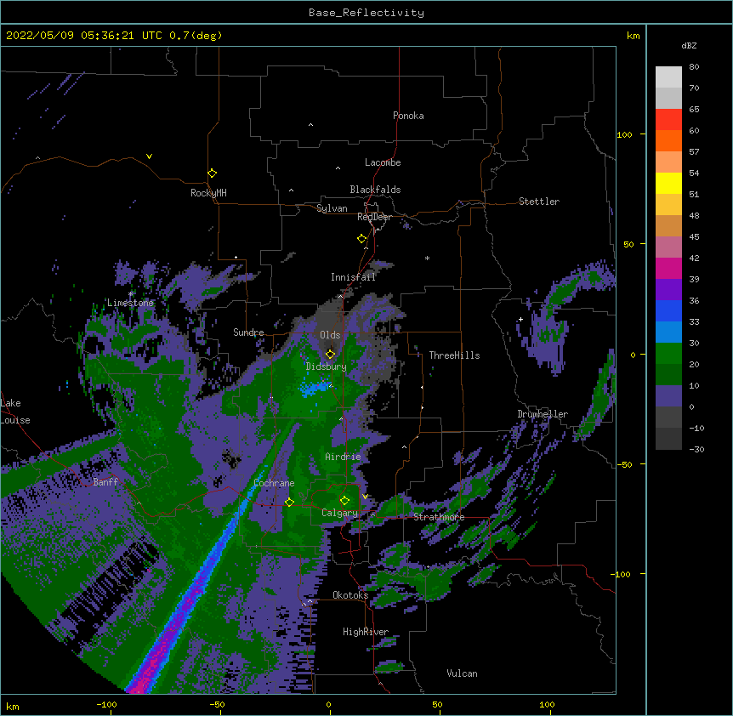Click the RockyMH label
Viewport: 733px width, 716px height.
(x=208, y=193)
